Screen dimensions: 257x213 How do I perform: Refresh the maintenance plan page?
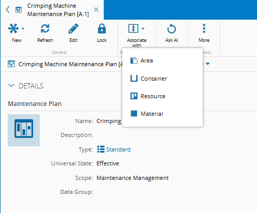pyautogui.click(x=45, y=33)
